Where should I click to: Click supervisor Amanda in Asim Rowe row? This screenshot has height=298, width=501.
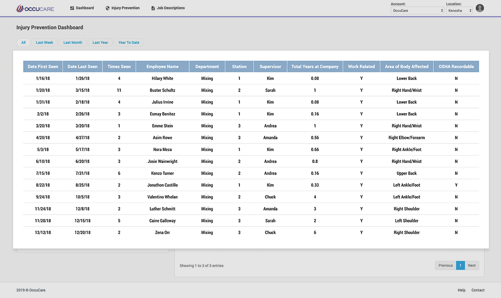click(x=271, y=137)
